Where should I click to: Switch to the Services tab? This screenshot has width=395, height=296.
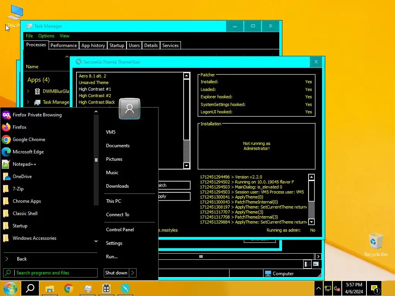(x=170, y=45)
